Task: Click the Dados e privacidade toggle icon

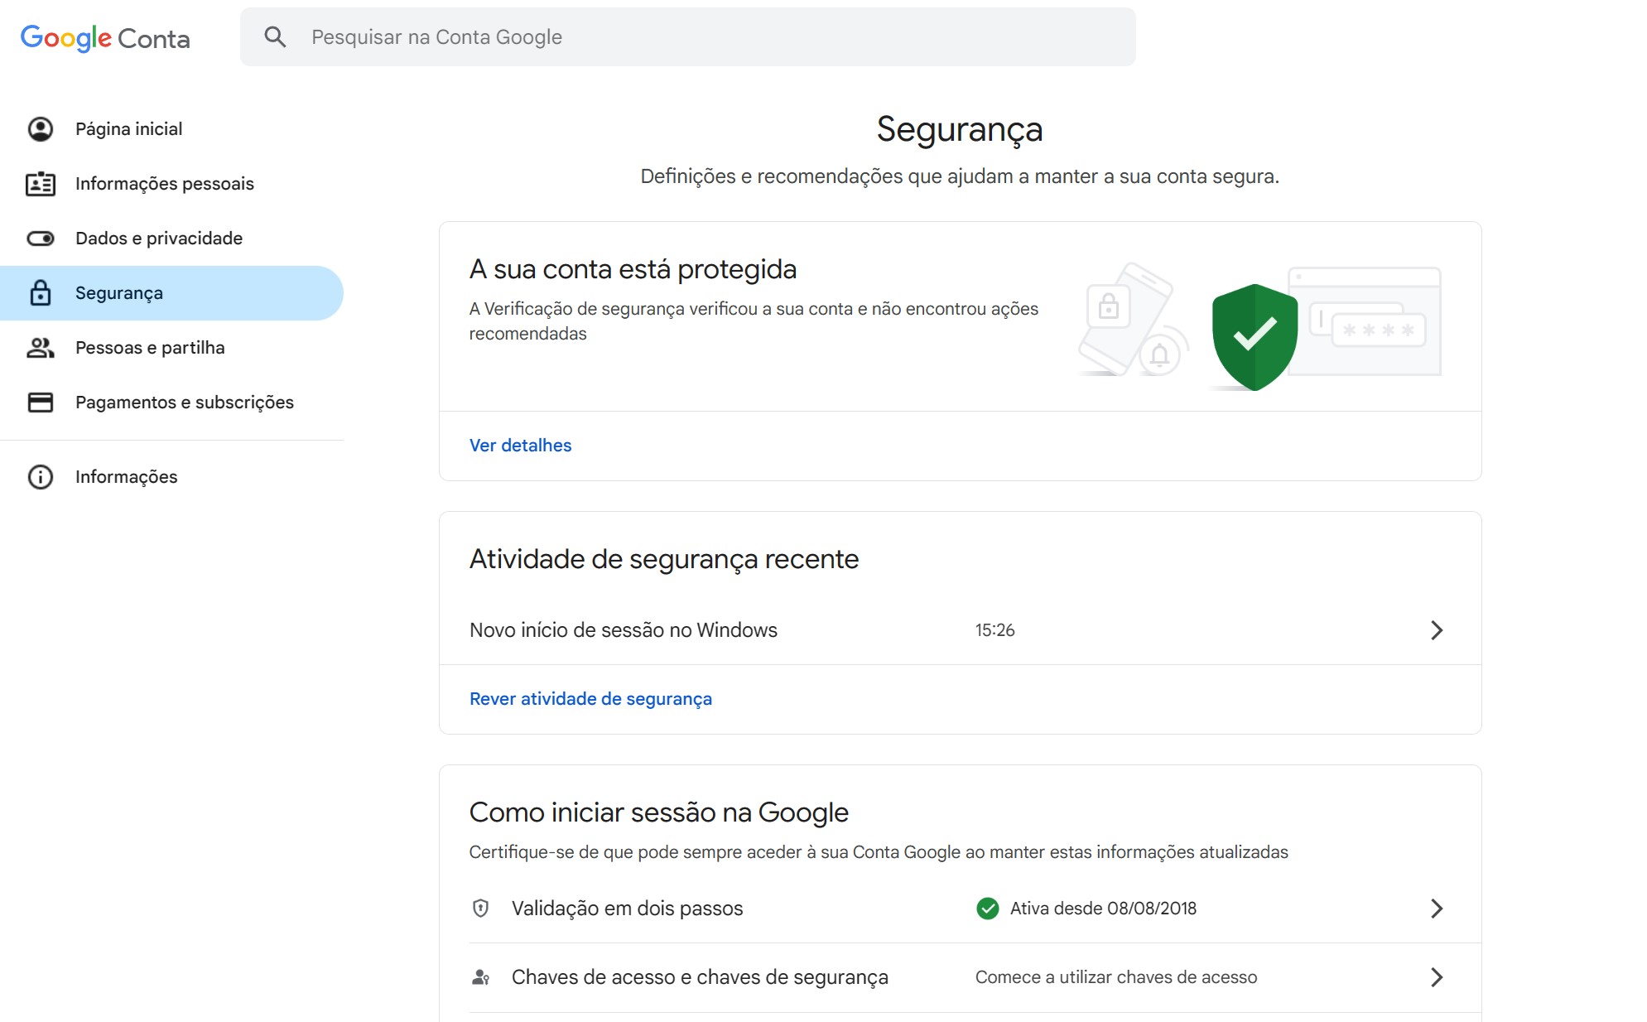Action: pyautogui.click(x=41, y=239)
